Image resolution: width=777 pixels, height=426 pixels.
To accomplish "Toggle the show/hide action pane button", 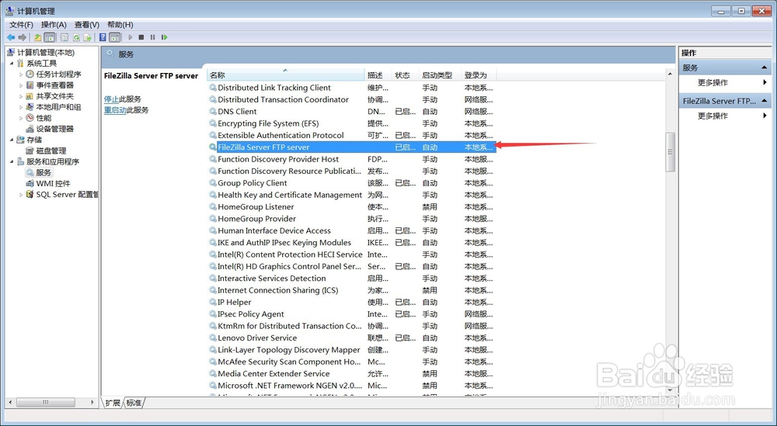I will (x=114, y=37).
